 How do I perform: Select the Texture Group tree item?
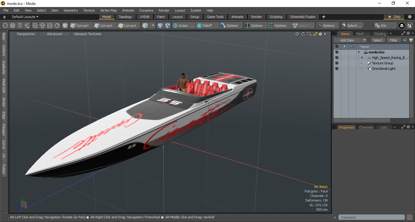click(382, 63)
